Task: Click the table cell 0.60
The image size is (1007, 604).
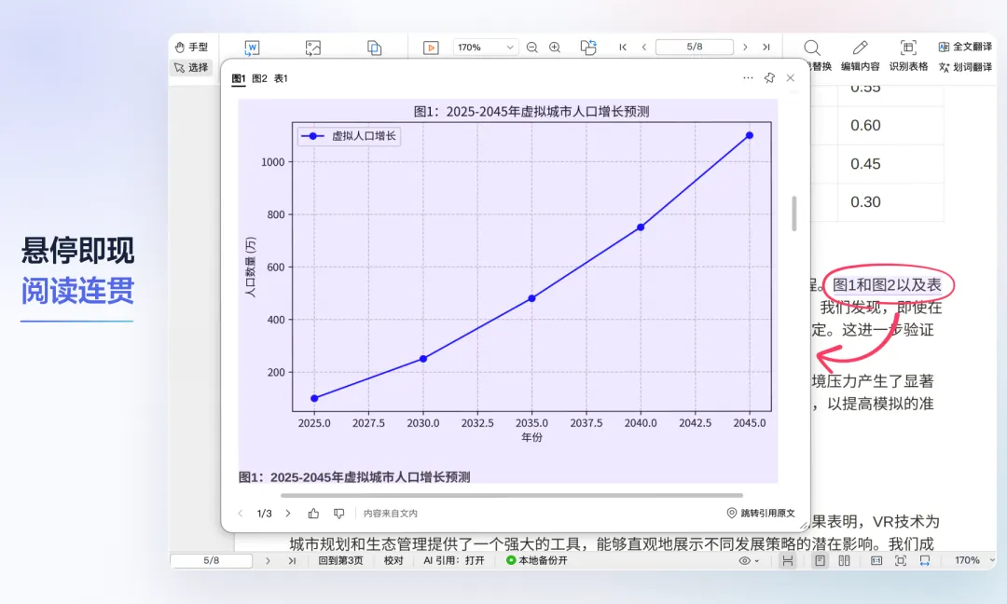Action: point(865,125)
